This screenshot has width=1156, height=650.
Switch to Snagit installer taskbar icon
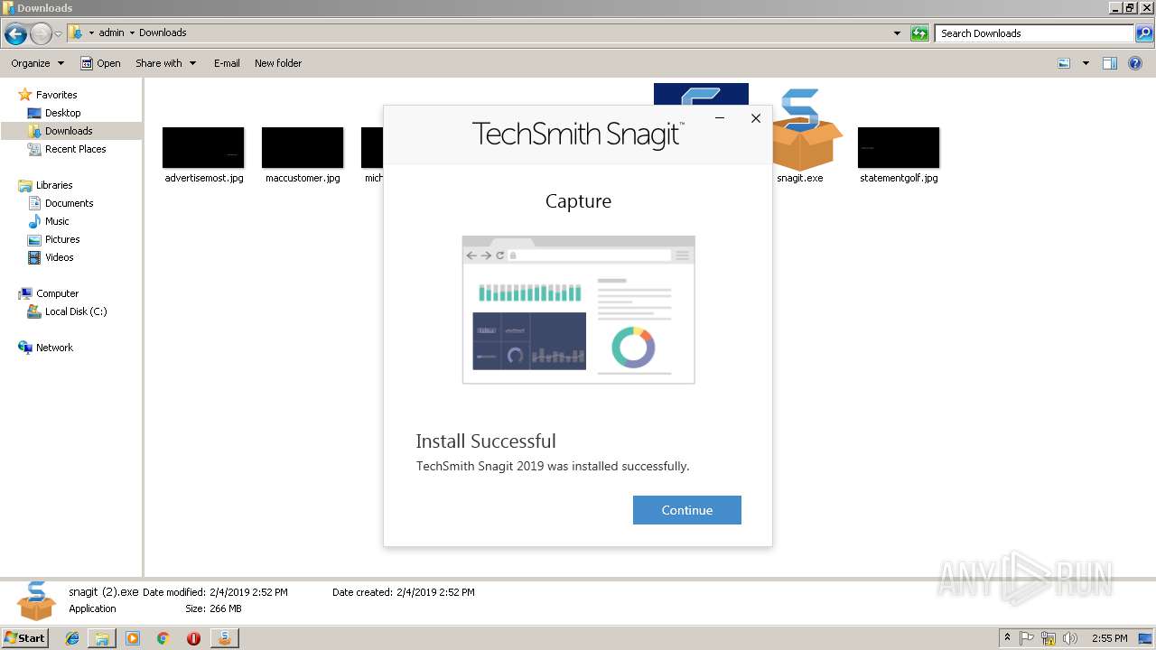click(224, 638)
